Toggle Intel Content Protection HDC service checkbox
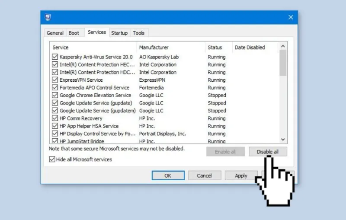The height and width of the screenshot is (220, 346). click(55, 72)
